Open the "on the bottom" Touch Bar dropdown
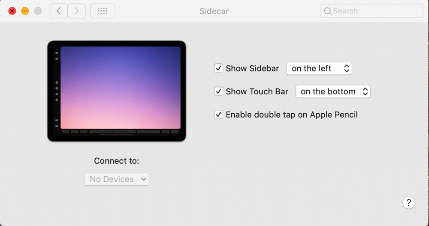This screenshot has height=226, width=429. pos(333,91)
